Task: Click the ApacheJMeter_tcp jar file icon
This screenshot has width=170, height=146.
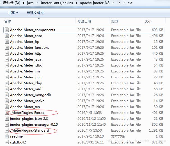Action: pos(7,107)
